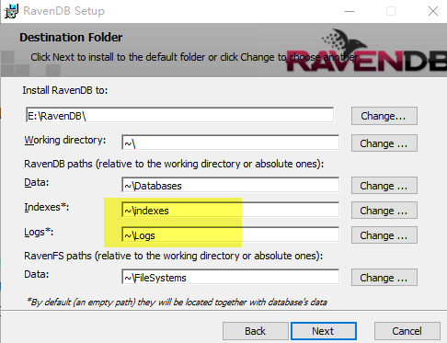This screenshot has height=343, width=447.
Task: Click Change beside Indexes path
Action: click(x=384, y=211)
